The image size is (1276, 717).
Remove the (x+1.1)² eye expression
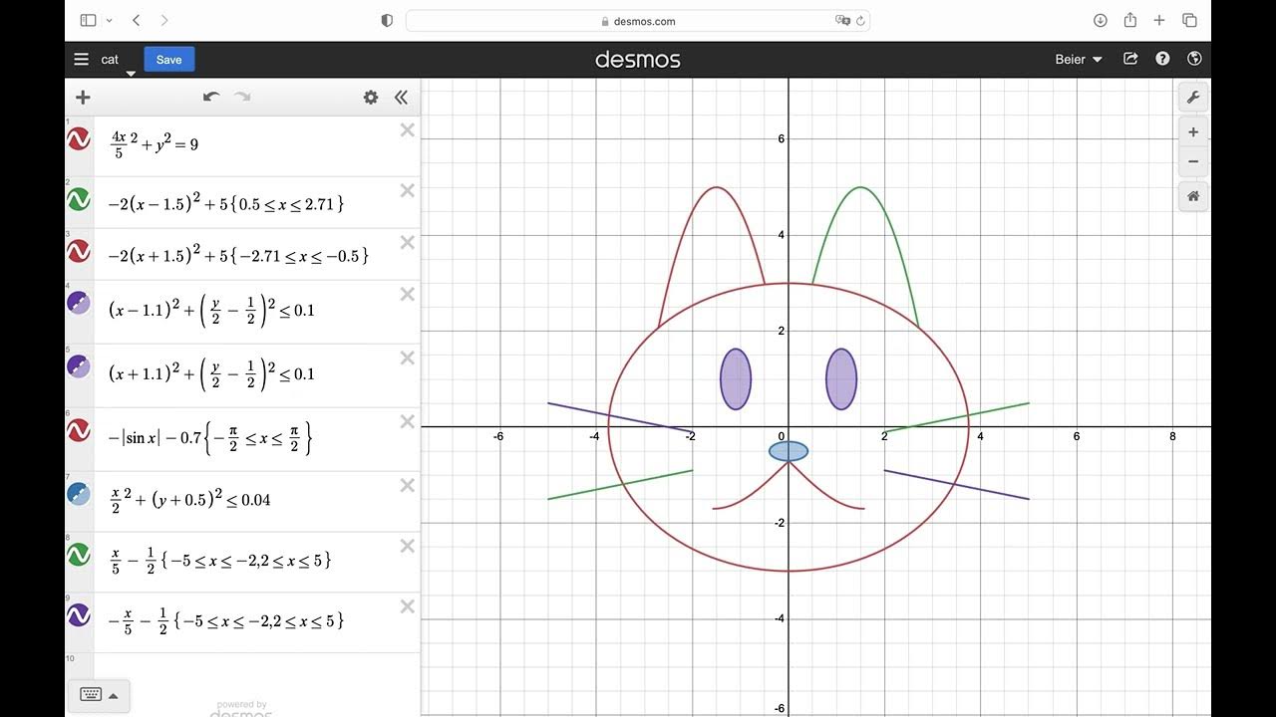pos(407,358)
